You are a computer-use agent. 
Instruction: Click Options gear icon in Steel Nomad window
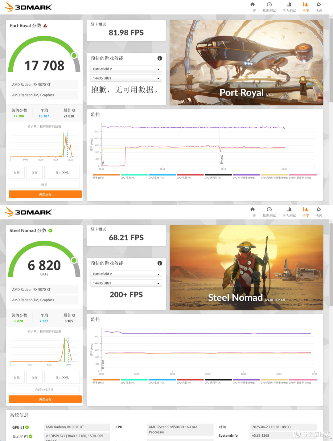319,209
